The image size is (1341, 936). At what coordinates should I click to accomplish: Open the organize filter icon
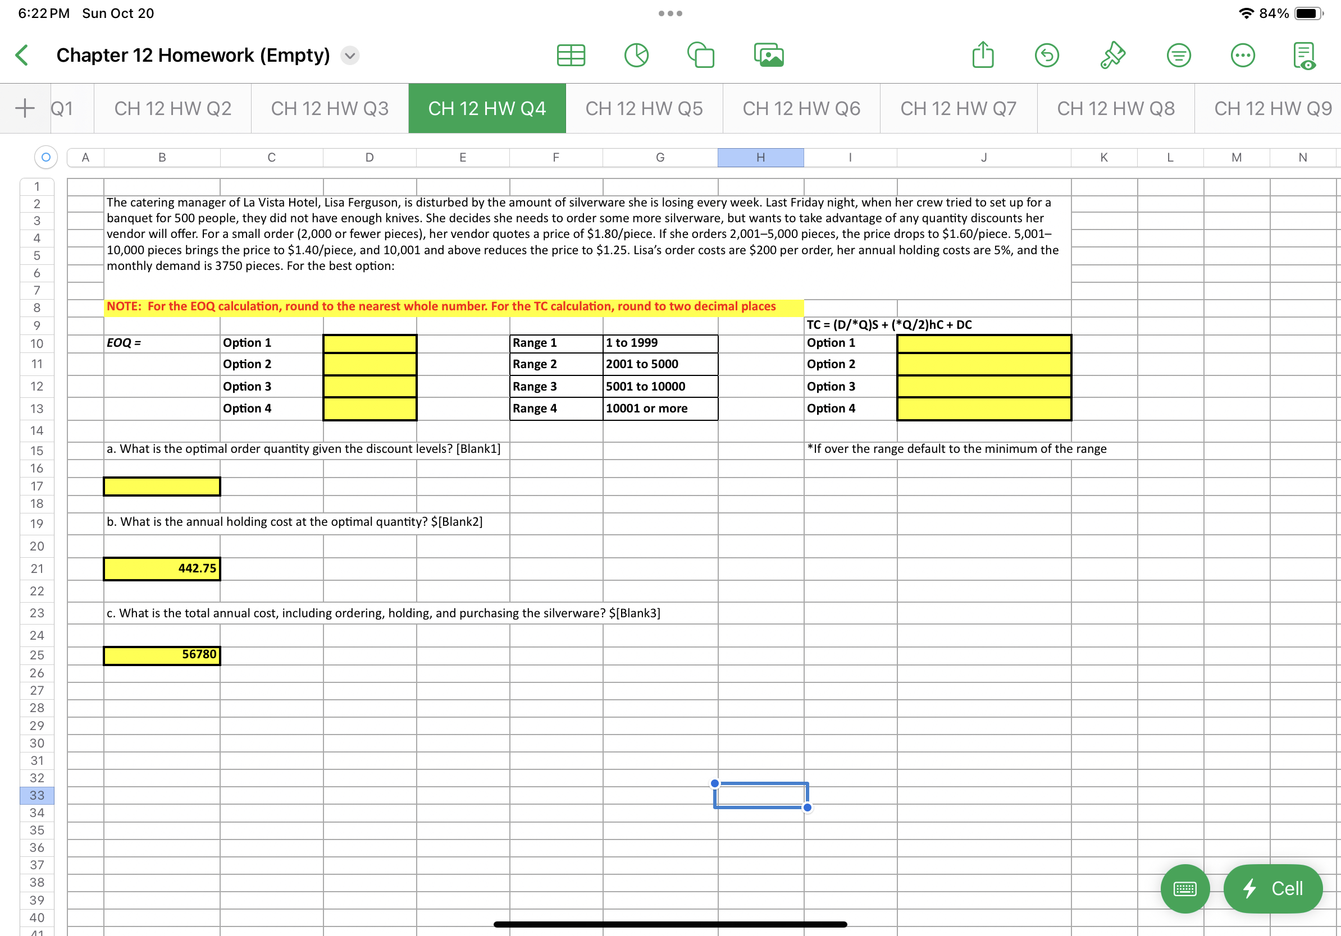(x=1179, y=56)
